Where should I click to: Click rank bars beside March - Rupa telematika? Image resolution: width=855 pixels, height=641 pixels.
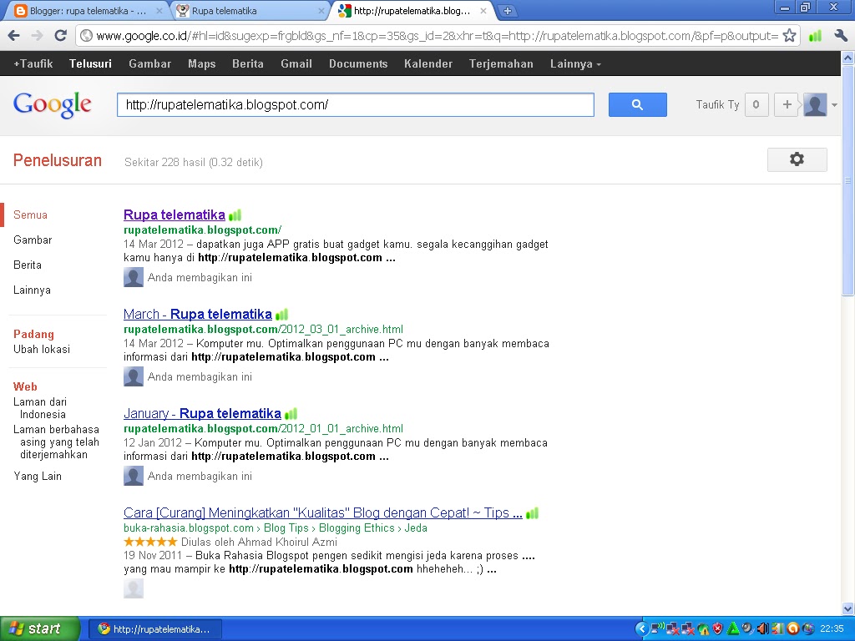point(282,315)
